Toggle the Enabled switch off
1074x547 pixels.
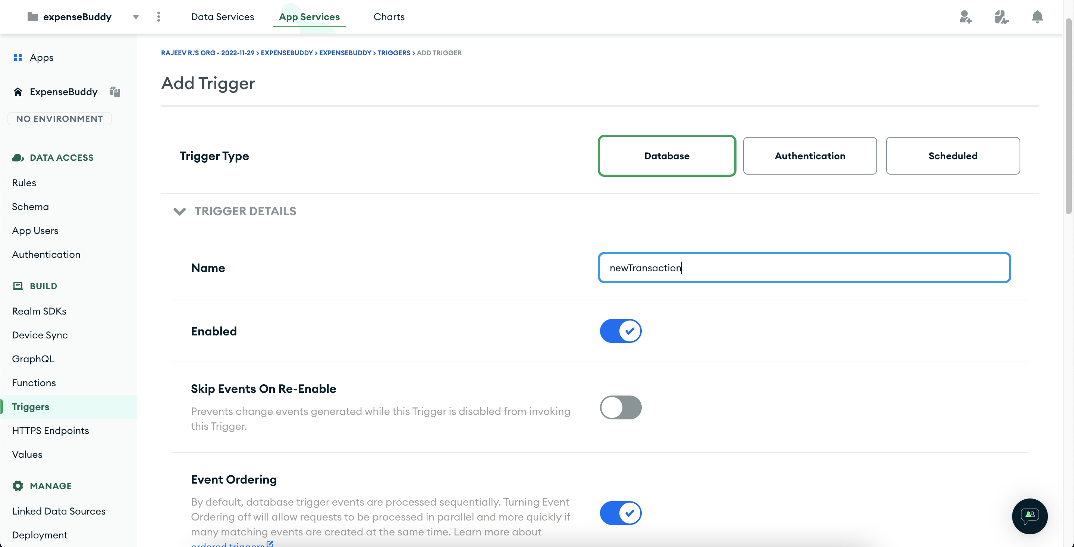point(621,331)
